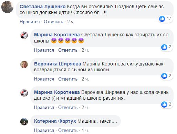
Task: Open the like reactions on Вероника Ширяева's reply
Action: [x=167, y=76]
